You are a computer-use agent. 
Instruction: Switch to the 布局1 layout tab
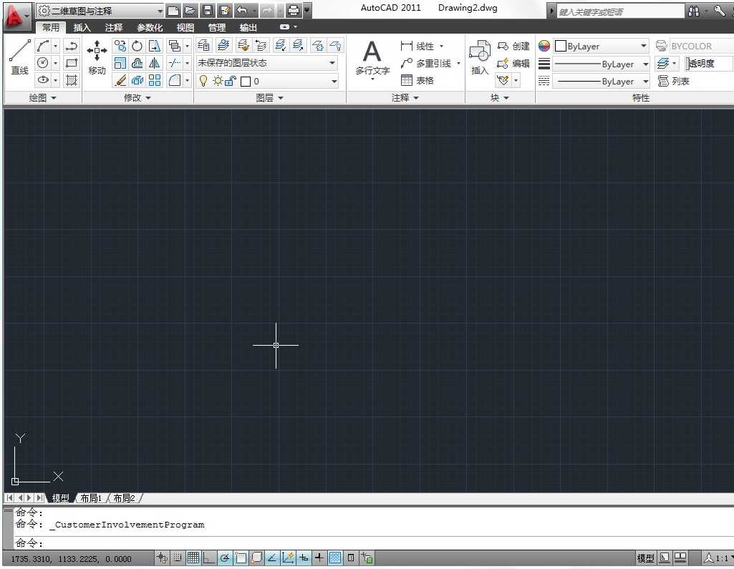tap(90, 497)
